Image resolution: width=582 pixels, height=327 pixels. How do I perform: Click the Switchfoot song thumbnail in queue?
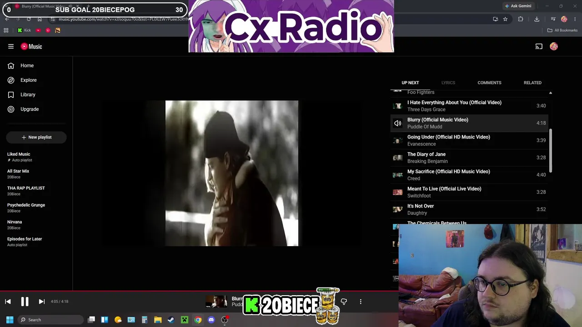(x=398, y=192)
